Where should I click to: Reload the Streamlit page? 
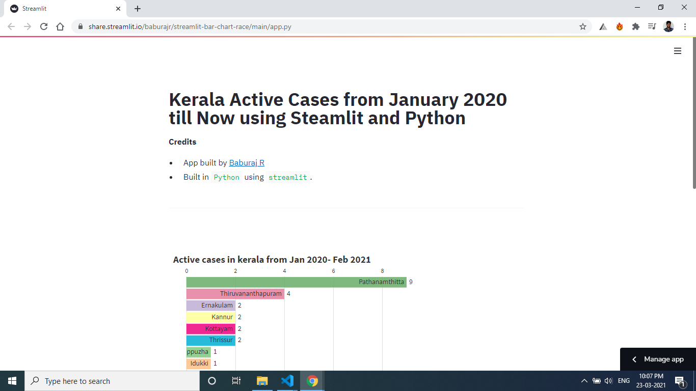click(x=44, y=26)
